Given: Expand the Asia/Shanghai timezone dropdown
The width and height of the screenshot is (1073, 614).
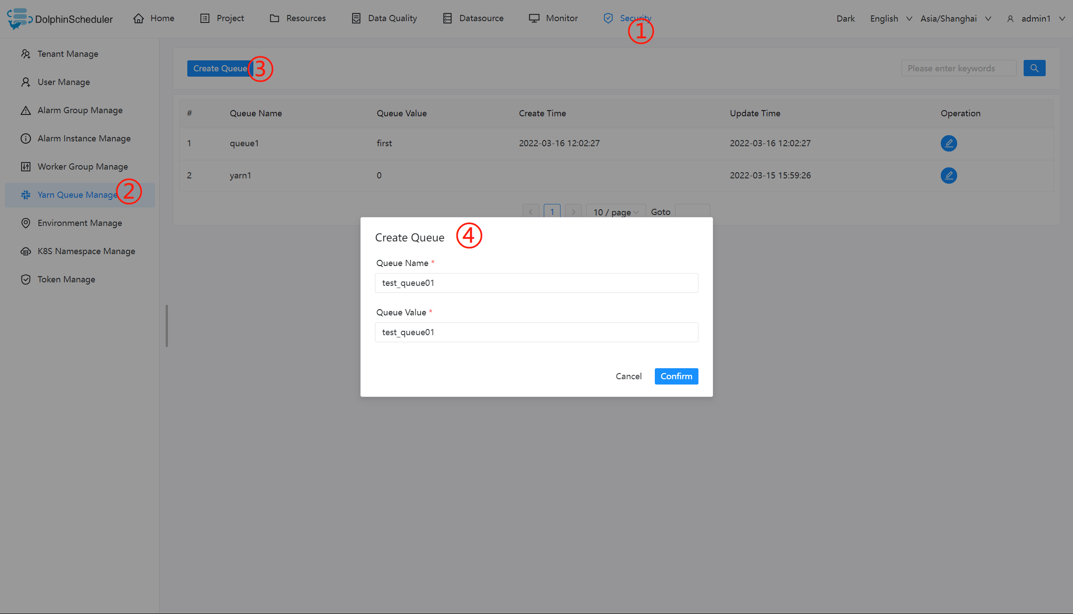Looking at the screenshot, I should [x=955, y=18].
